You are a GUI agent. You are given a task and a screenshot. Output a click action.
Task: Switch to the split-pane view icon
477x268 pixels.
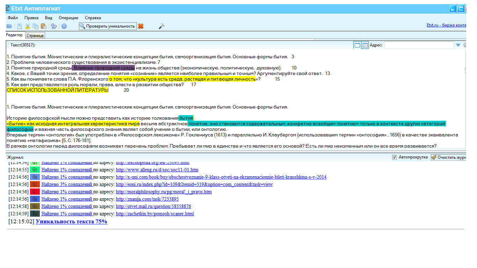(365, 45)
